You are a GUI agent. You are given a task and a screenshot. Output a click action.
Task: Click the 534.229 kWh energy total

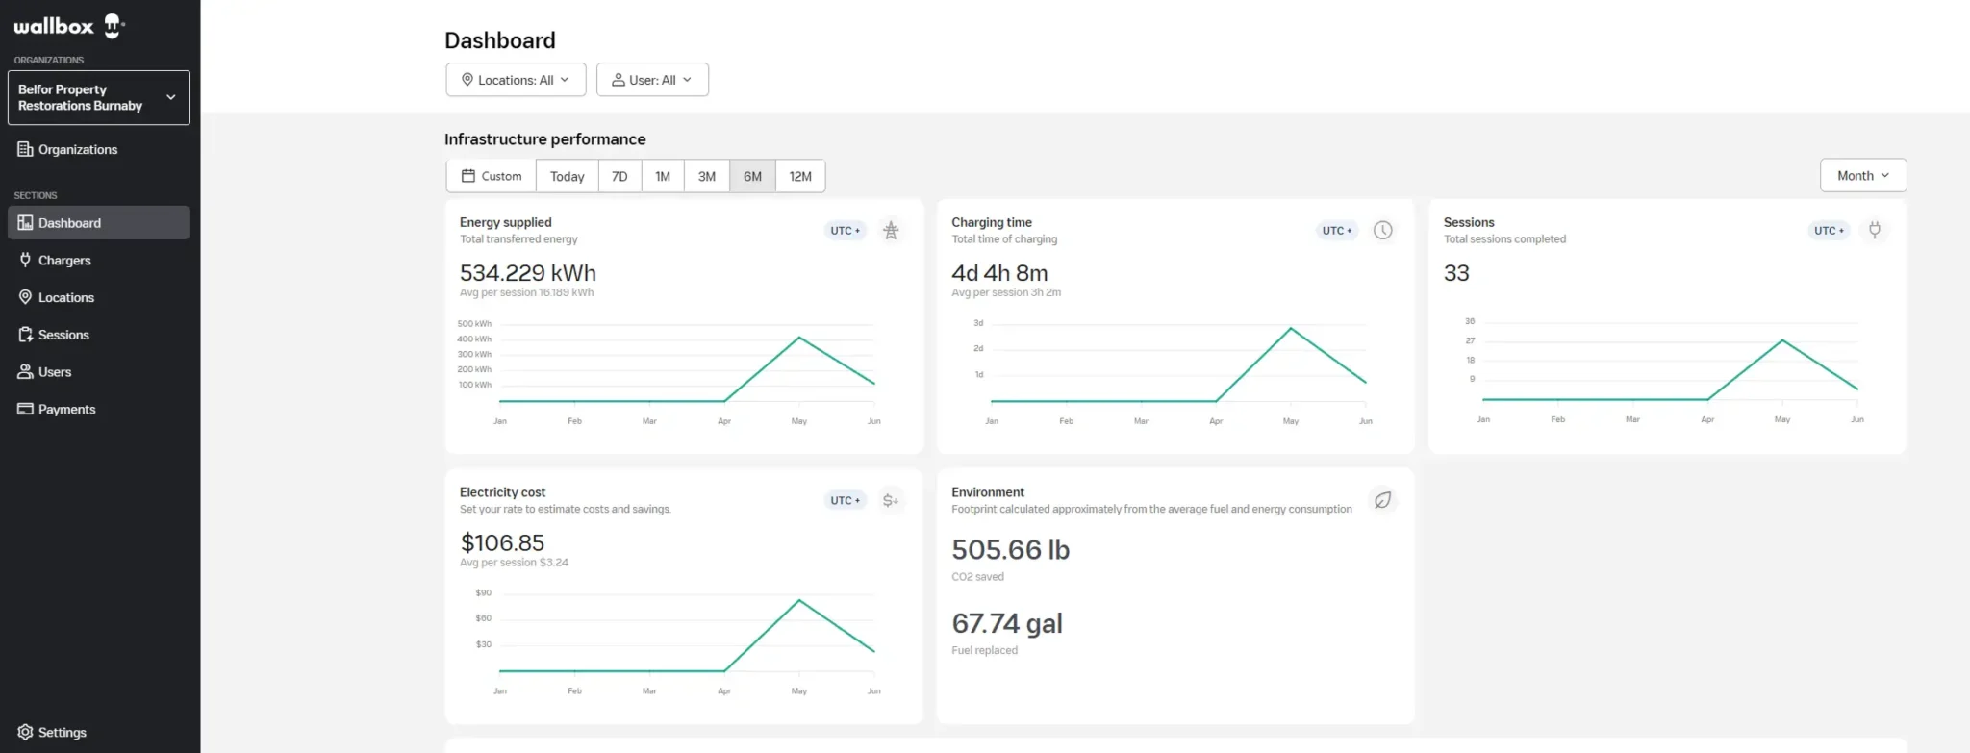(x=528, y=273)
